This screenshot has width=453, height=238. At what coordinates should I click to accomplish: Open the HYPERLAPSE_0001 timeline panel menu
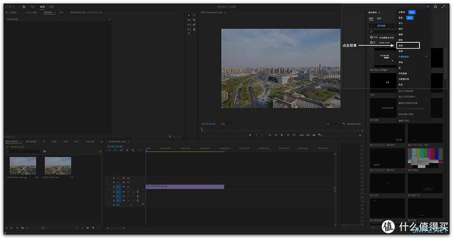pos(128,142)
